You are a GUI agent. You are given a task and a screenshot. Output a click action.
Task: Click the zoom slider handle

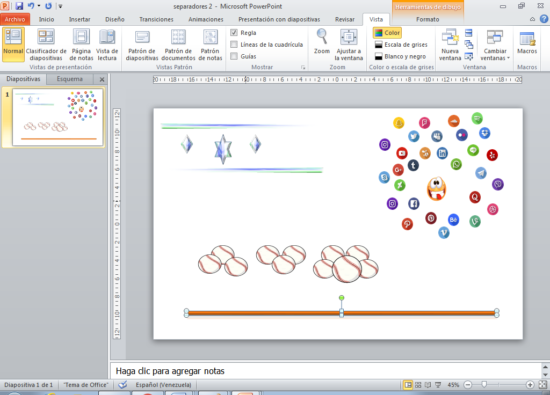point(484,385)
